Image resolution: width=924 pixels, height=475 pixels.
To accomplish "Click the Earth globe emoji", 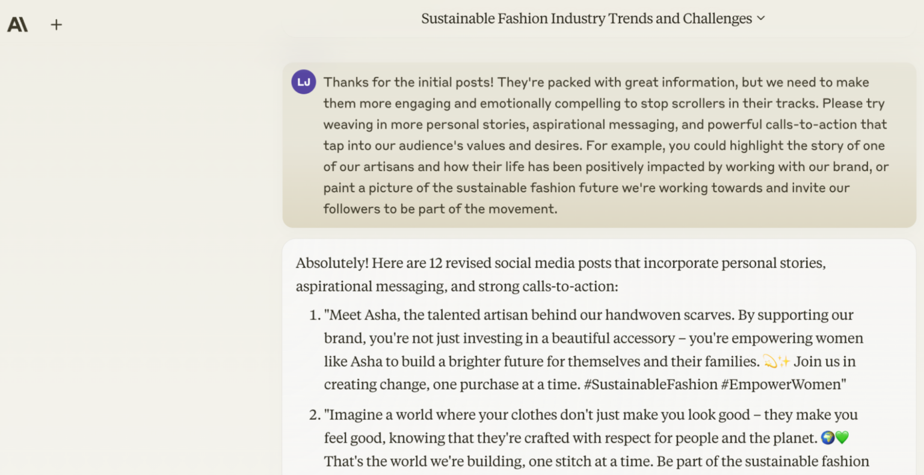I will point(828,438).
